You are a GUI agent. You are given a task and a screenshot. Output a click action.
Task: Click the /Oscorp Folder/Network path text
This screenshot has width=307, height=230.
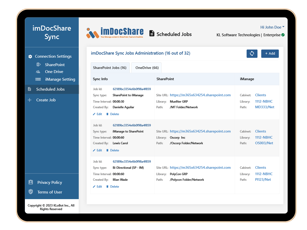coord(186,143)
